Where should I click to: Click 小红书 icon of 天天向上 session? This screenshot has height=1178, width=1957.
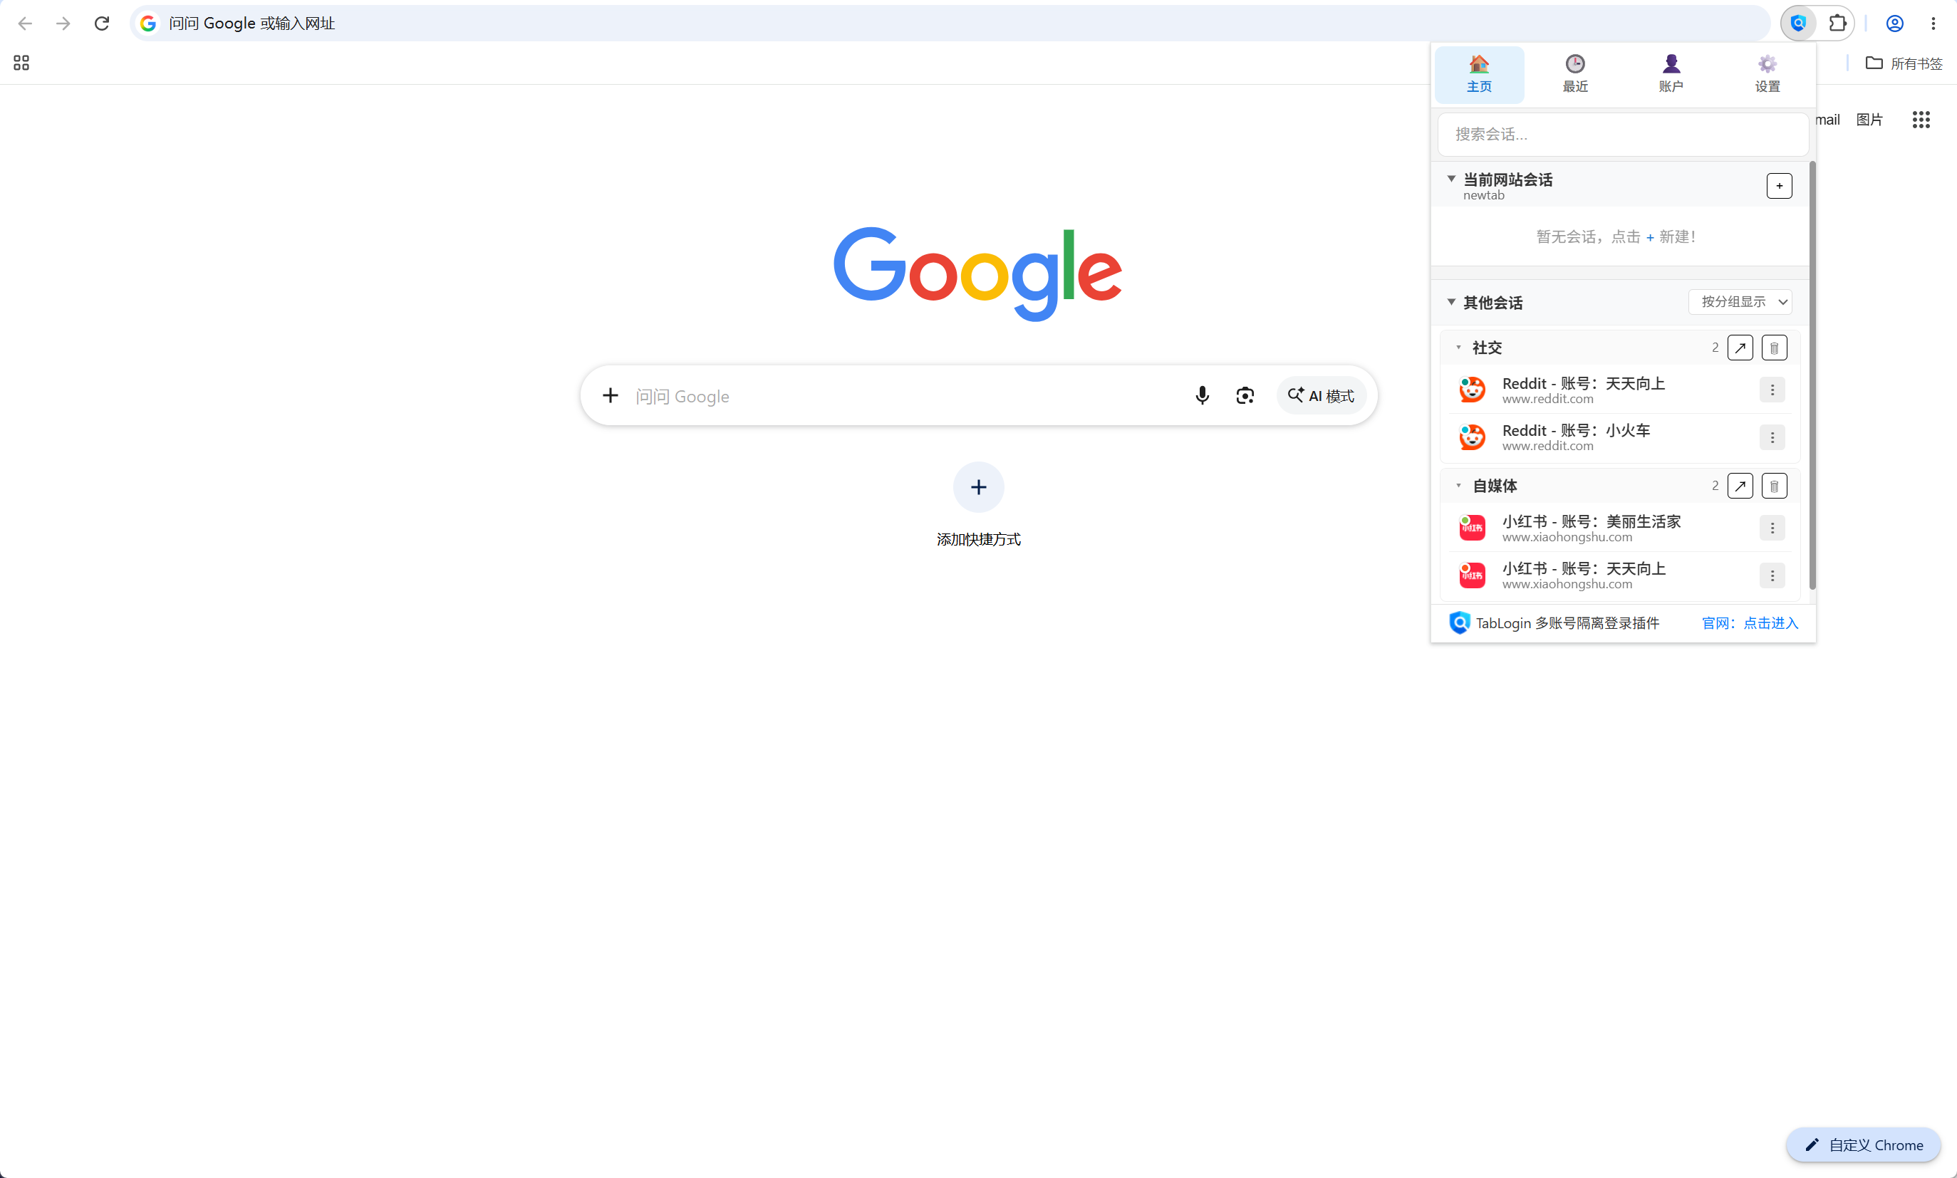click(1472, 575)
